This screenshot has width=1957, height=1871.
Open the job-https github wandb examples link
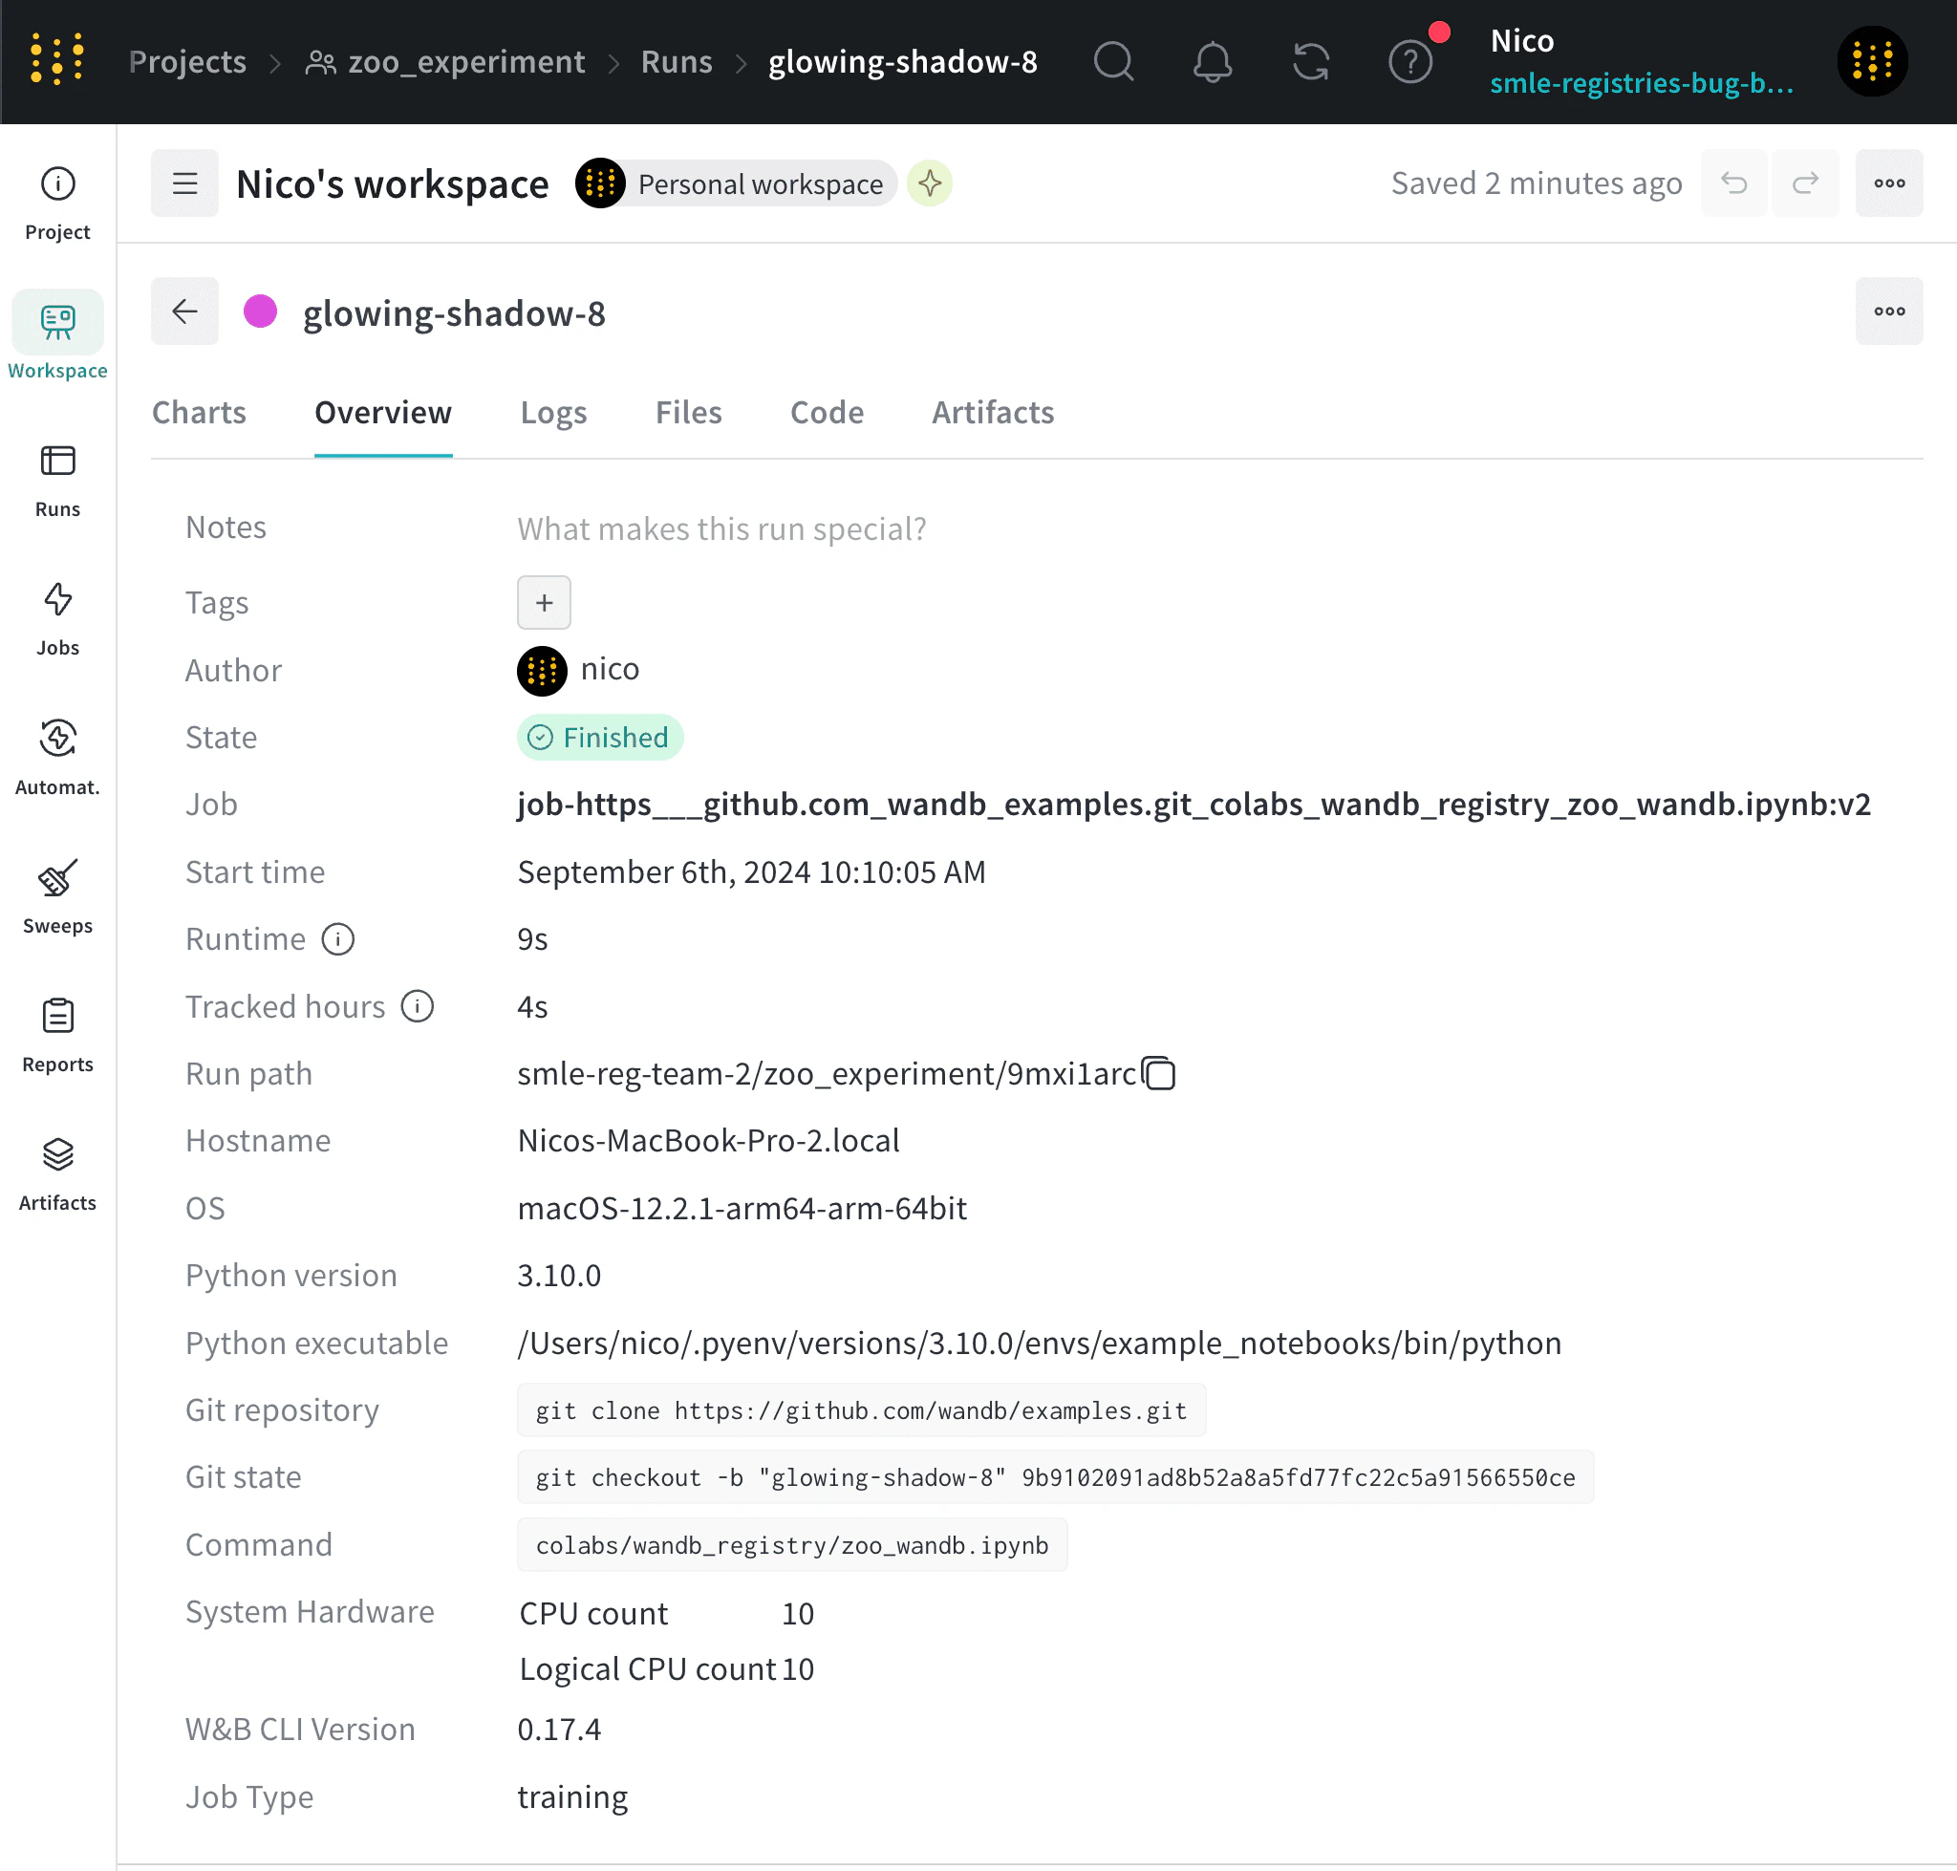1193,805
